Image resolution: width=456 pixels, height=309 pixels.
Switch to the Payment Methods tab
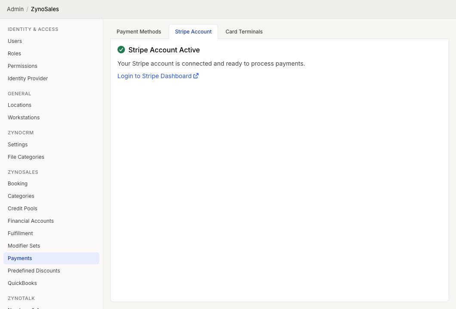pos(139,32)
